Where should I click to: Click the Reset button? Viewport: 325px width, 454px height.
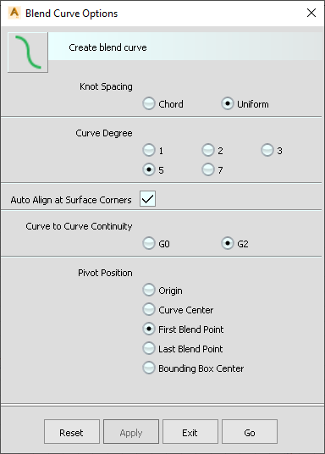click(72, 432)
